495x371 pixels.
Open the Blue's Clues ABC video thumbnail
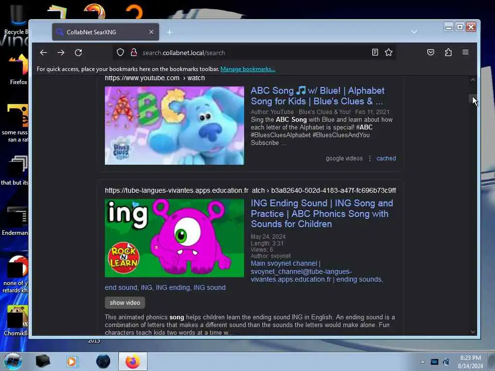click(174, 126)
